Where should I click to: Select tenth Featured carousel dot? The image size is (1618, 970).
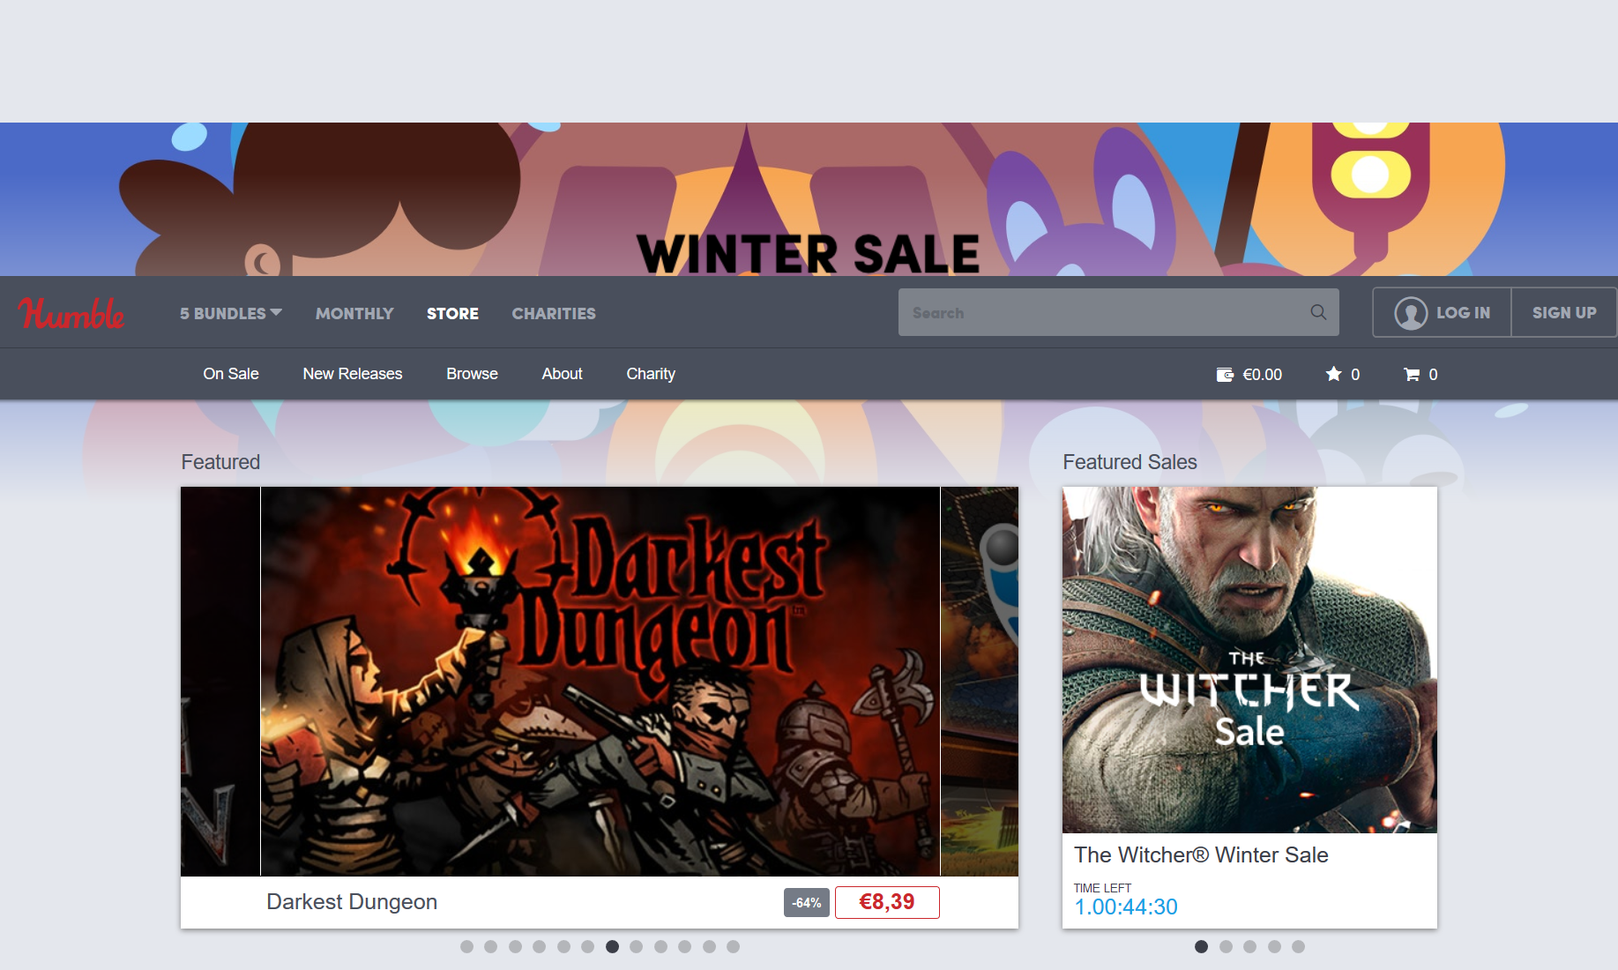coord(685,946)
